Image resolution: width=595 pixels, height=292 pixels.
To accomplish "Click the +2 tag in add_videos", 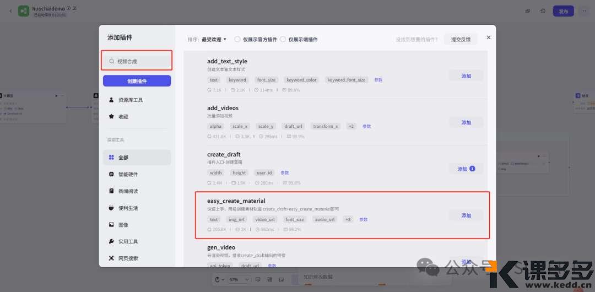I will point(351,126).
